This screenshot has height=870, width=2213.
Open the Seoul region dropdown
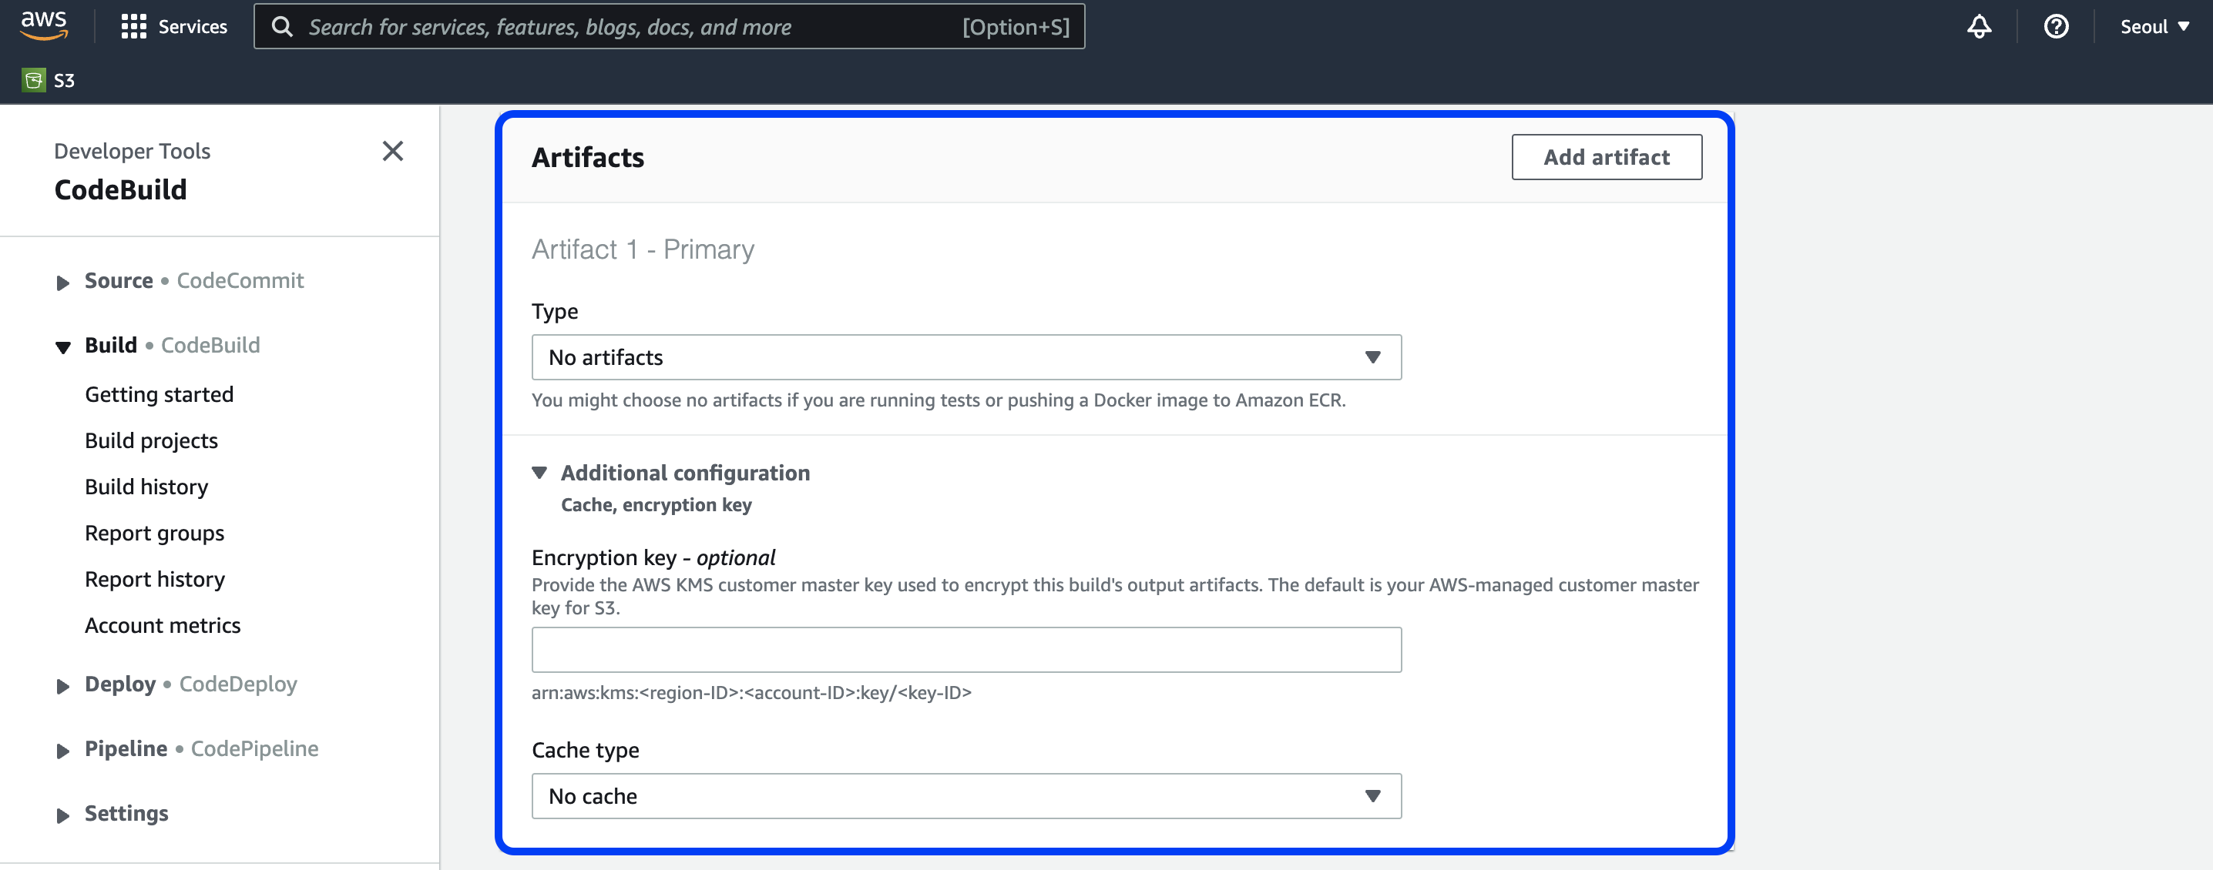pos(2154,27)
